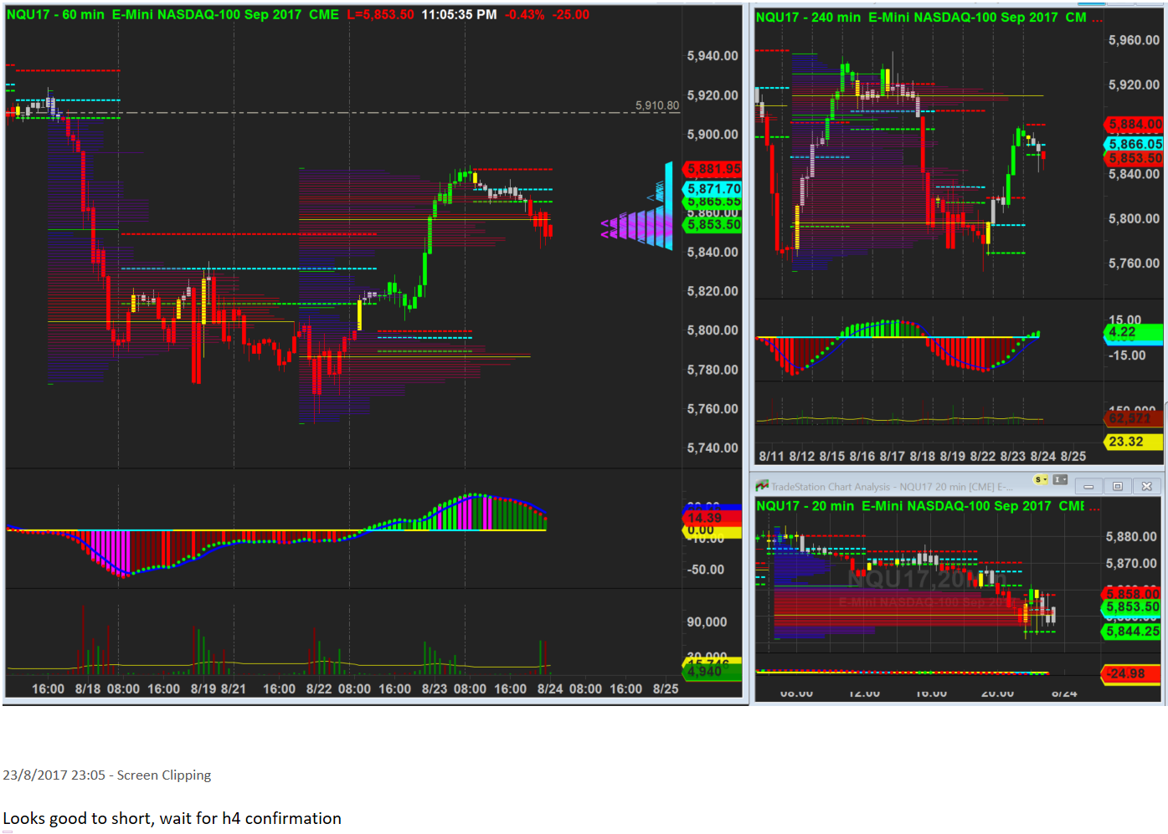Open the gray I interval-link dropdown
Viewport: 1168px width, 834px height.
pyautogui.click(x=1060, y=480)
